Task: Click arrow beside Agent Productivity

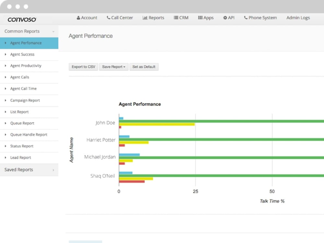Action: click(6, 66)
